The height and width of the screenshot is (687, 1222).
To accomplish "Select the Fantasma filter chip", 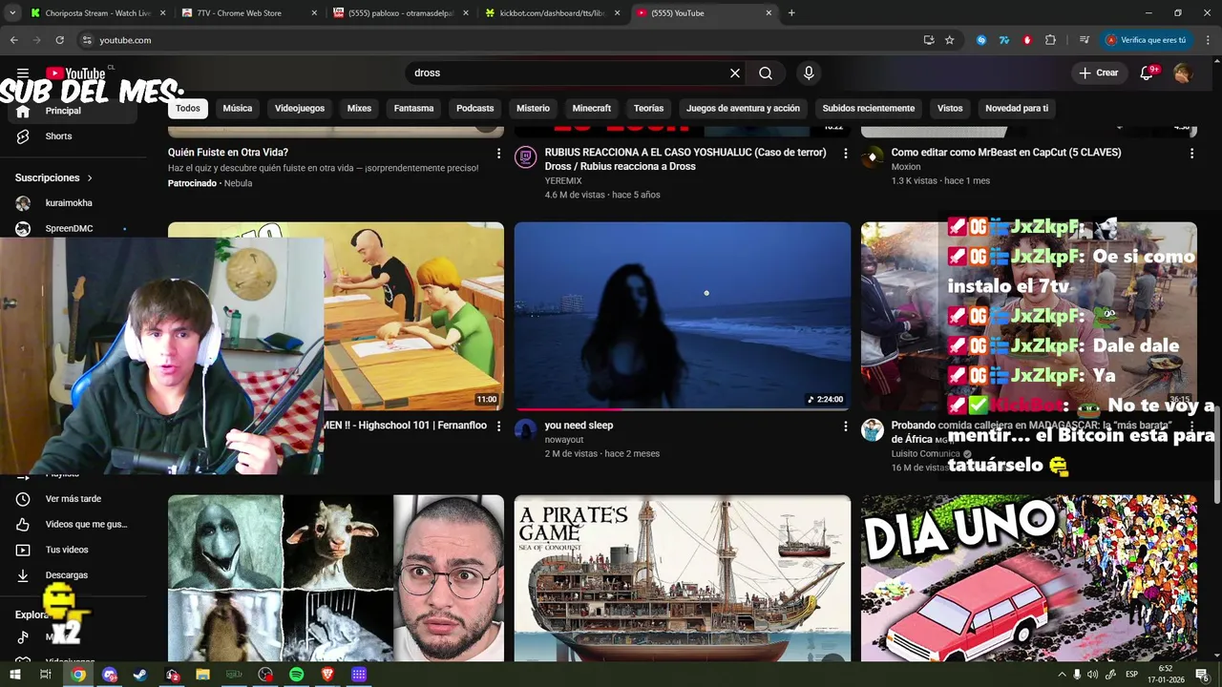I will click(x=413, y=108).
